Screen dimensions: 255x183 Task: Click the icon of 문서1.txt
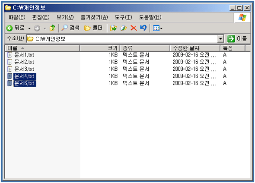coord(10,55)
